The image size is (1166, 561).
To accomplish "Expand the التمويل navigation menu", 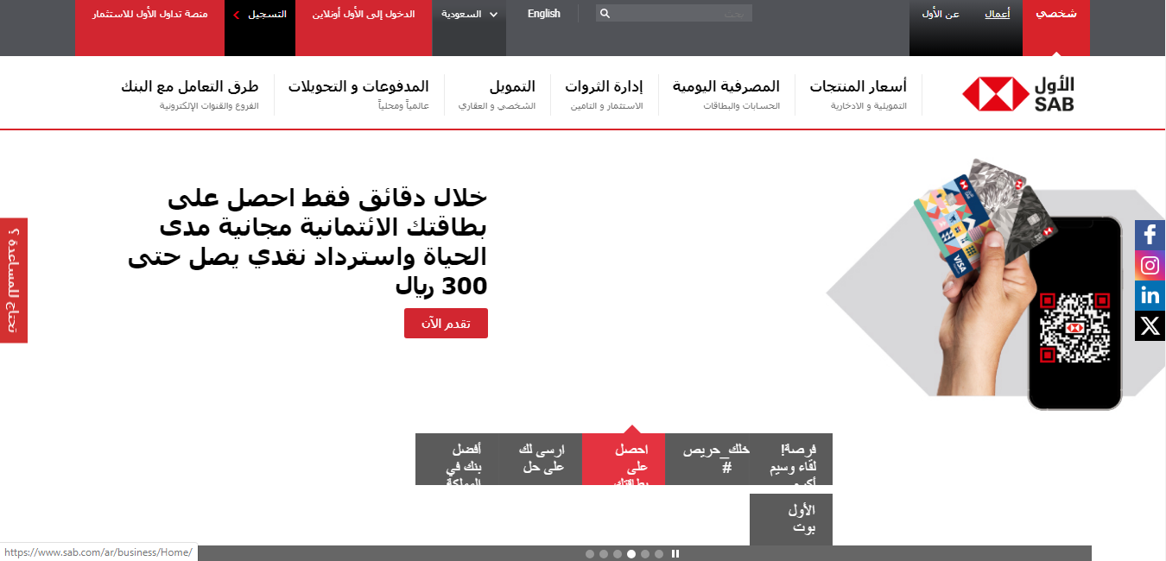I will [x=511, y=86].
